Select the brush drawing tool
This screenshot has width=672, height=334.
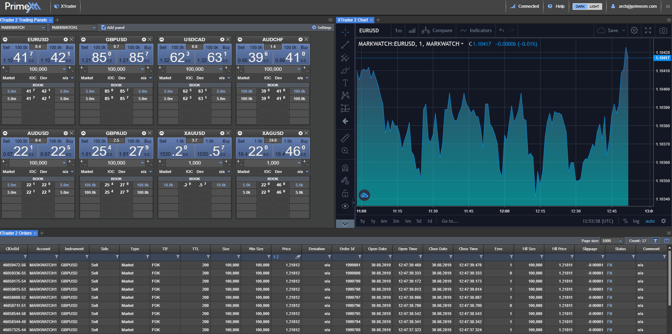click(x=345, y=70)
